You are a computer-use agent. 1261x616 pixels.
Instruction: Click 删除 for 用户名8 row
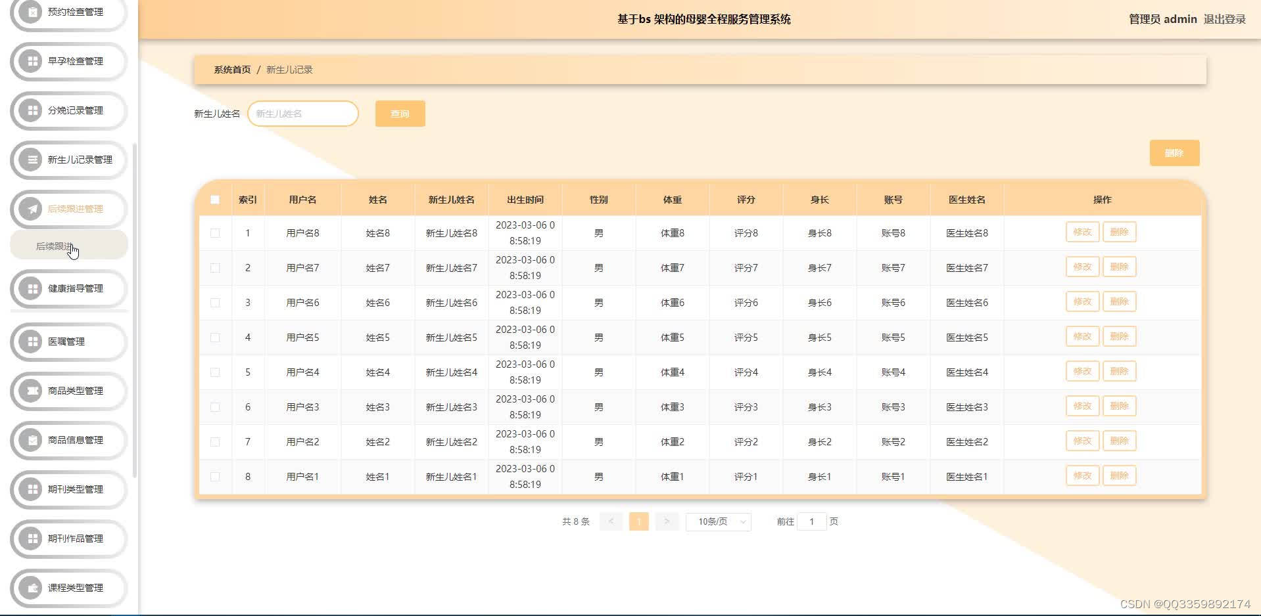[1119, 232]
